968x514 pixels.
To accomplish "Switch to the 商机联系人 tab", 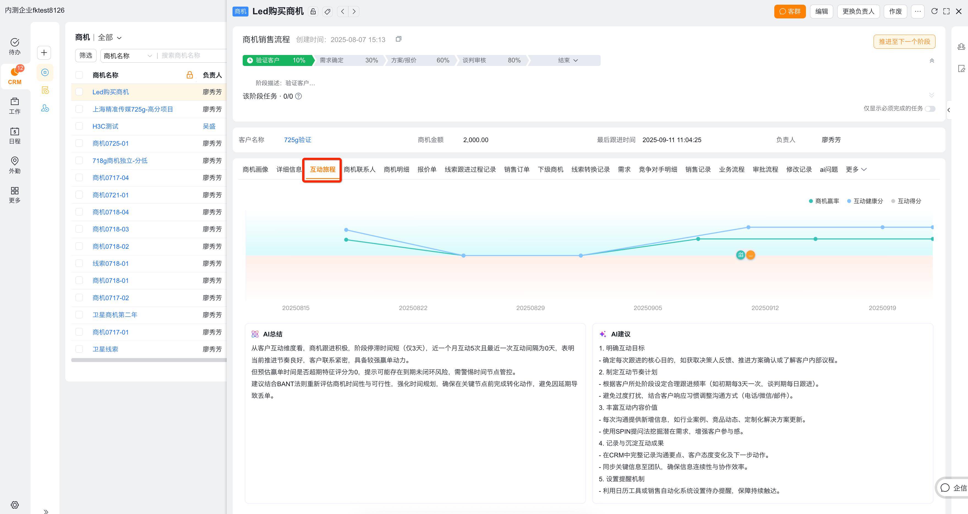I will click(x=359, y=169).
